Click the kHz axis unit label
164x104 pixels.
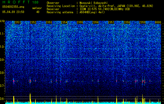2,21
